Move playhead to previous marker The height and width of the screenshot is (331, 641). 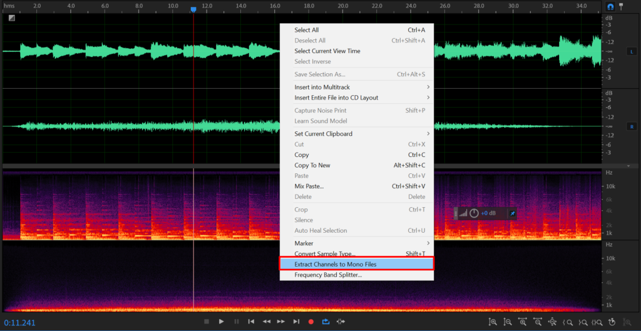point(252,322)
